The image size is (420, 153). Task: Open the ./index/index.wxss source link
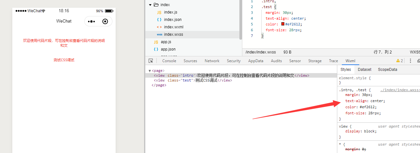400,90
